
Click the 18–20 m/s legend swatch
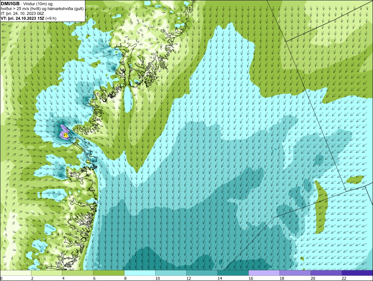point(295,273)
